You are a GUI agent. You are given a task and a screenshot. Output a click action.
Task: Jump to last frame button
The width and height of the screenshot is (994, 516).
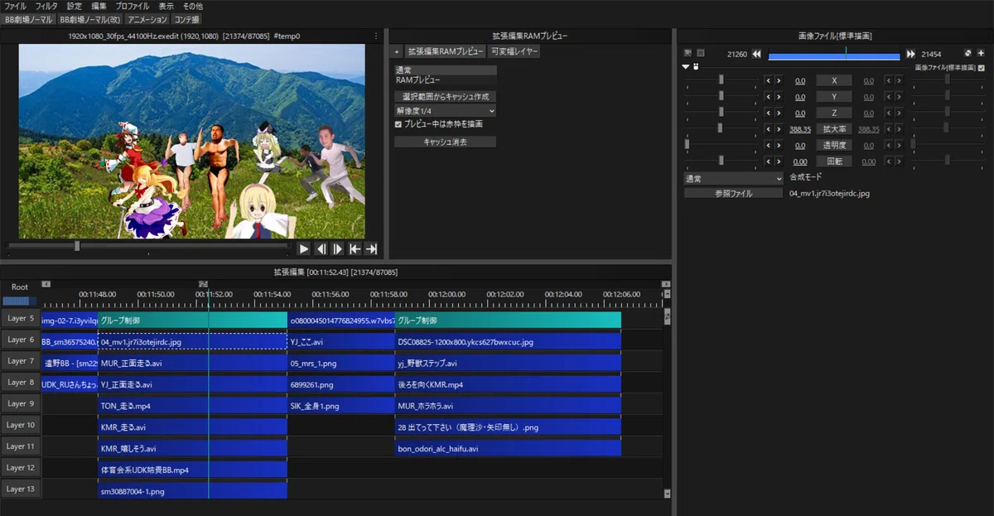371,248
